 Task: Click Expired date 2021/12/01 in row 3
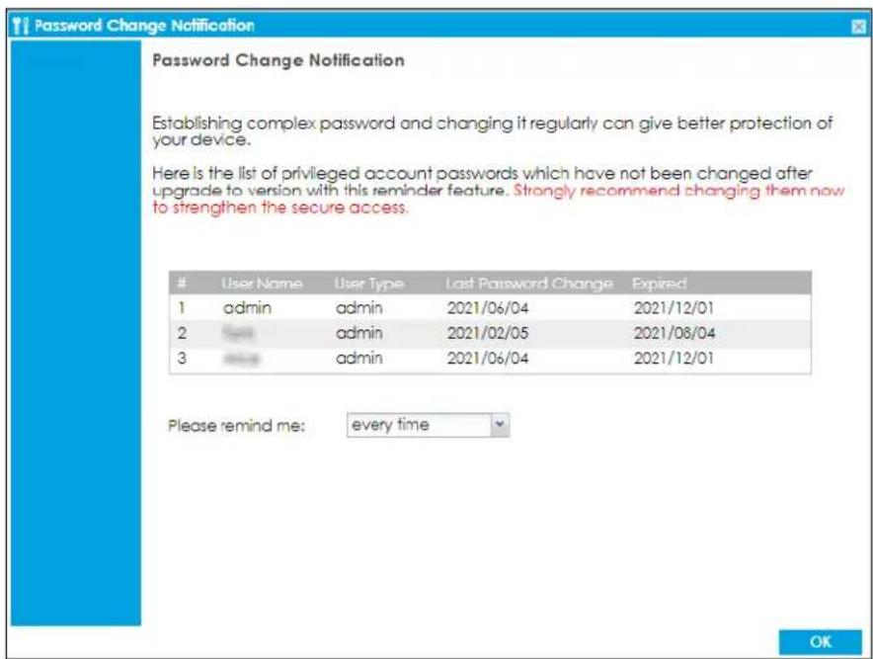tap(674, 359)
